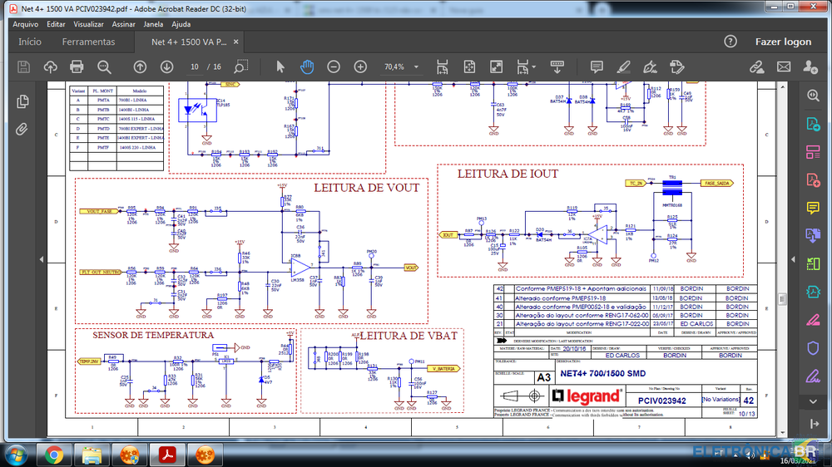Add a comment with speech bubble tool

[x=596, y=66]
